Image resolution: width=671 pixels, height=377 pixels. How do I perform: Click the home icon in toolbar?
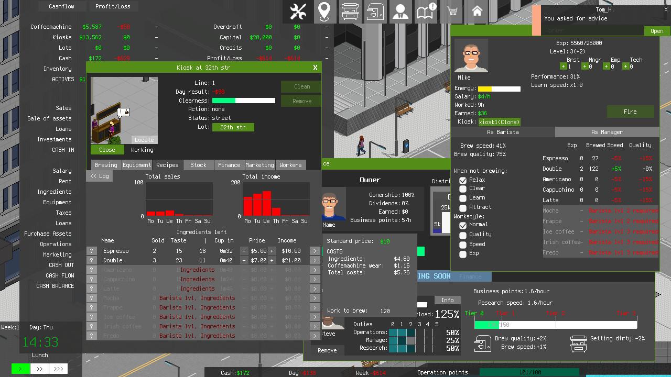(x=477, y=12)
